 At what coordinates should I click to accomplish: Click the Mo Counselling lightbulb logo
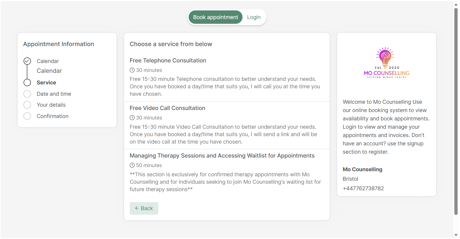387,63
